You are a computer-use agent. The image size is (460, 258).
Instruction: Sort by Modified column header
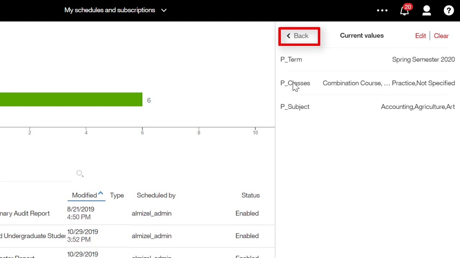pos(84,195)
